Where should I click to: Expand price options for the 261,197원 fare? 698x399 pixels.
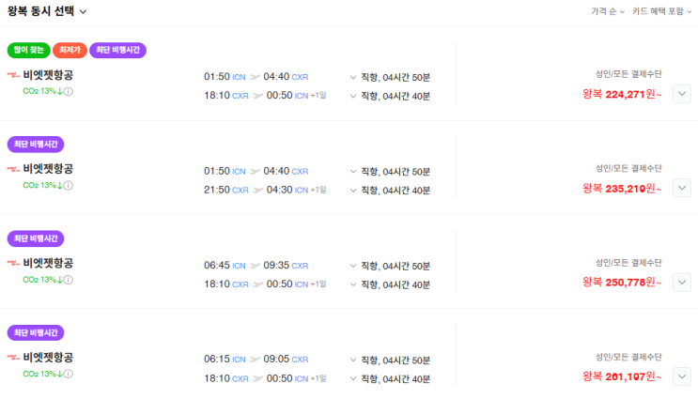click(x=682, y=376)
